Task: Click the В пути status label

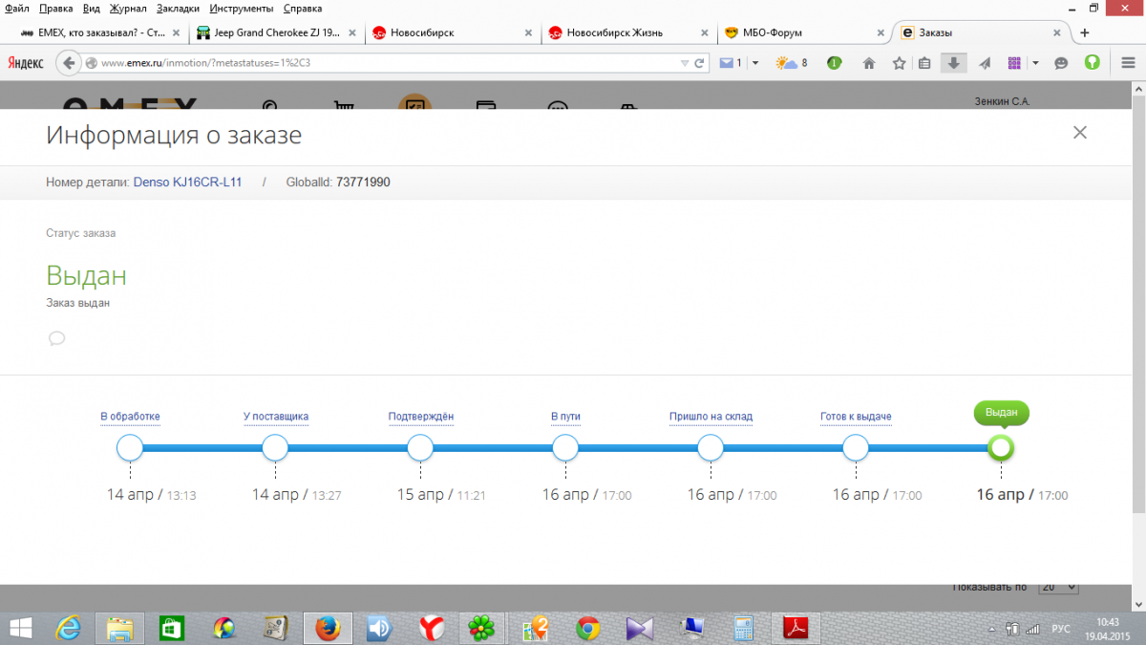Action: click(565, 417)
